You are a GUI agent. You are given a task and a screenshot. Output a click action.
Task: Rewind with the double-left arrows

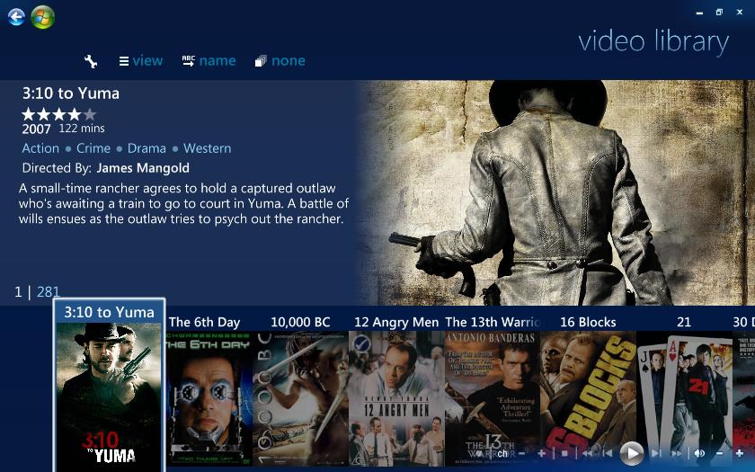point(588,453)
